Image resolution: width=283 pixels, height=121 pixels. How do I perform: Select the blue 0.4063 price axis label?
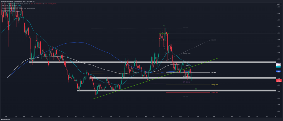[279, 71]
